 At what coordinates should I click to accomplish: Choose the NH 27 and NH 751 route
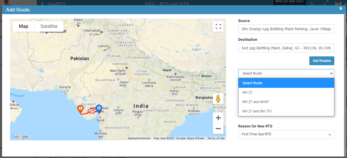[286, 111]
